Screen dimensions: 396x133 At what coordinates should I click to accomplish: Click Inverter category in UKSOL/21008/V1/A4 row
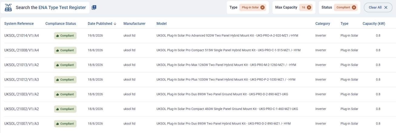click(x=321, y=50)
